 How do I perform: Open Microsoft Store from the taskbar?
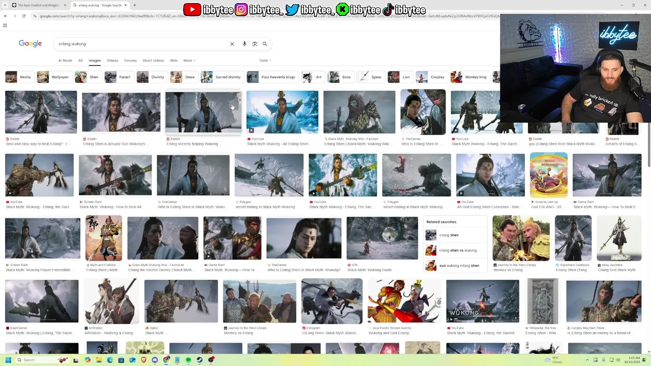121,360
